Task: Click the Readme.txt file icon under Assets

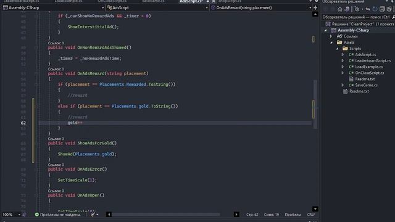Action: (x=346, y=91)
